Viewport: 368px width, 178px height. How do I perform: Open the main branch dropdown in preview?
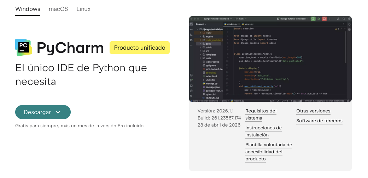coord(241,19)
